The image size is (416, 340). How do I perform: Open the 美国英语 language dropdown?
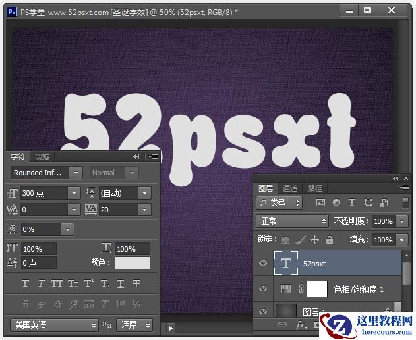tap(54, 325)
